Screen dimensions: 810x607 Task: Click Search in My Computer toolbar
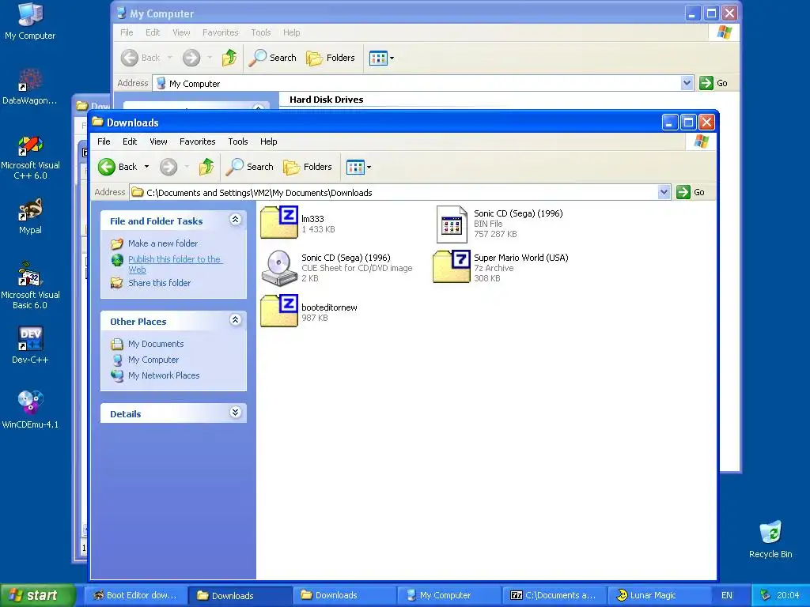(x=273, y=58)
